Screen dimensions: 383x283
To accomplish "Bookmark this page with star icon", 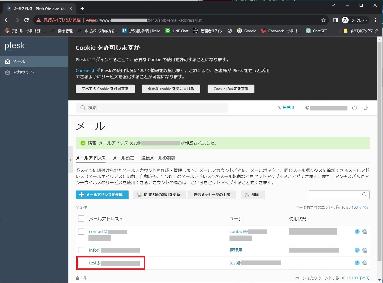I will (x=323, y=20).
